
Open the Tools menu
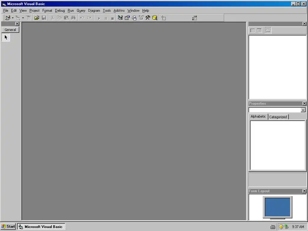tap(107, 11)
